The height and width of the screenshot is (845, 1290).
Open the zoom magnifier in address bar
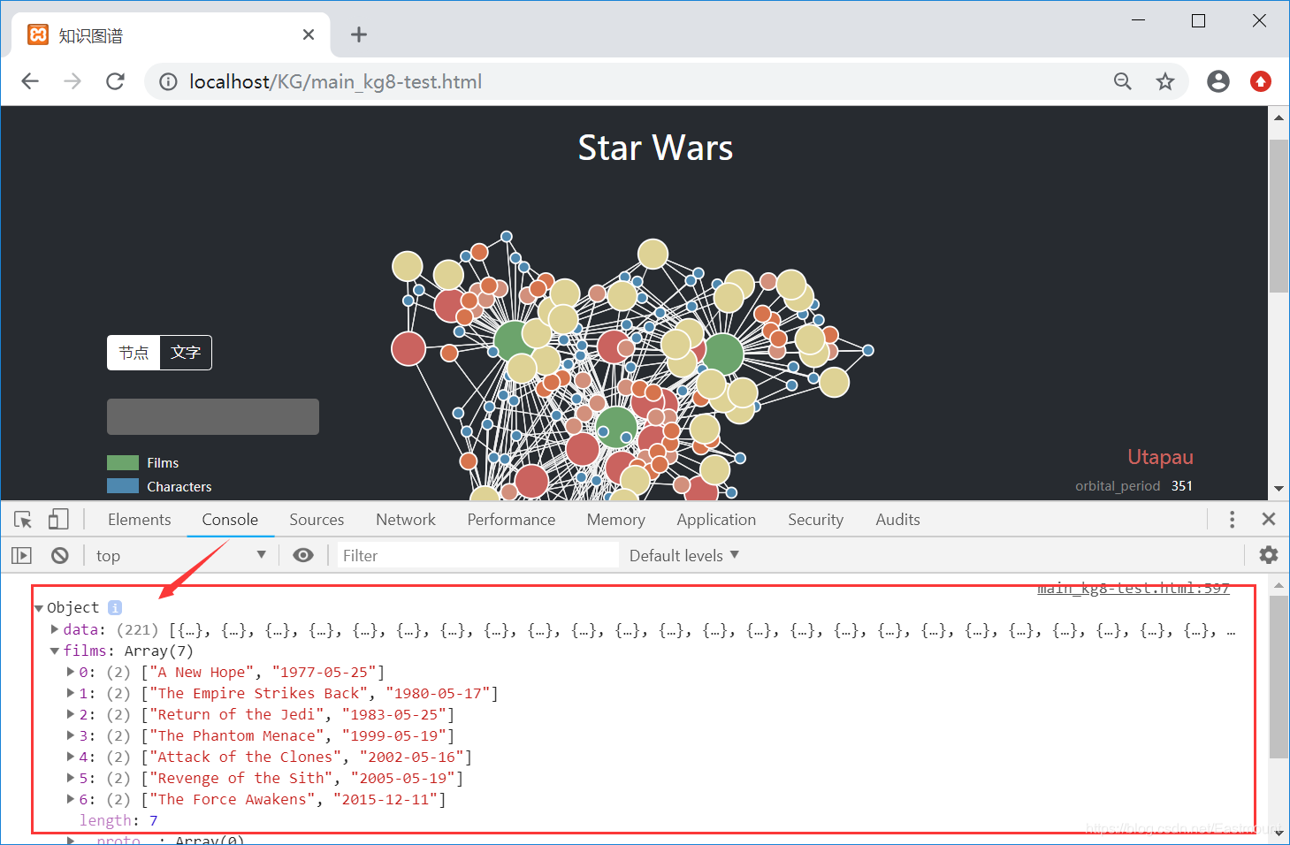click(1123, 81)
